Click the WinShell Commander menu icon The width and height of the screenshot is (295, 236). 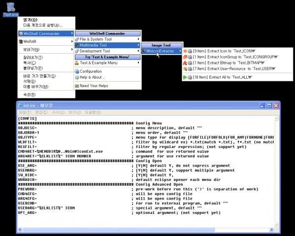pyautogui.click(x=21, y=33)
